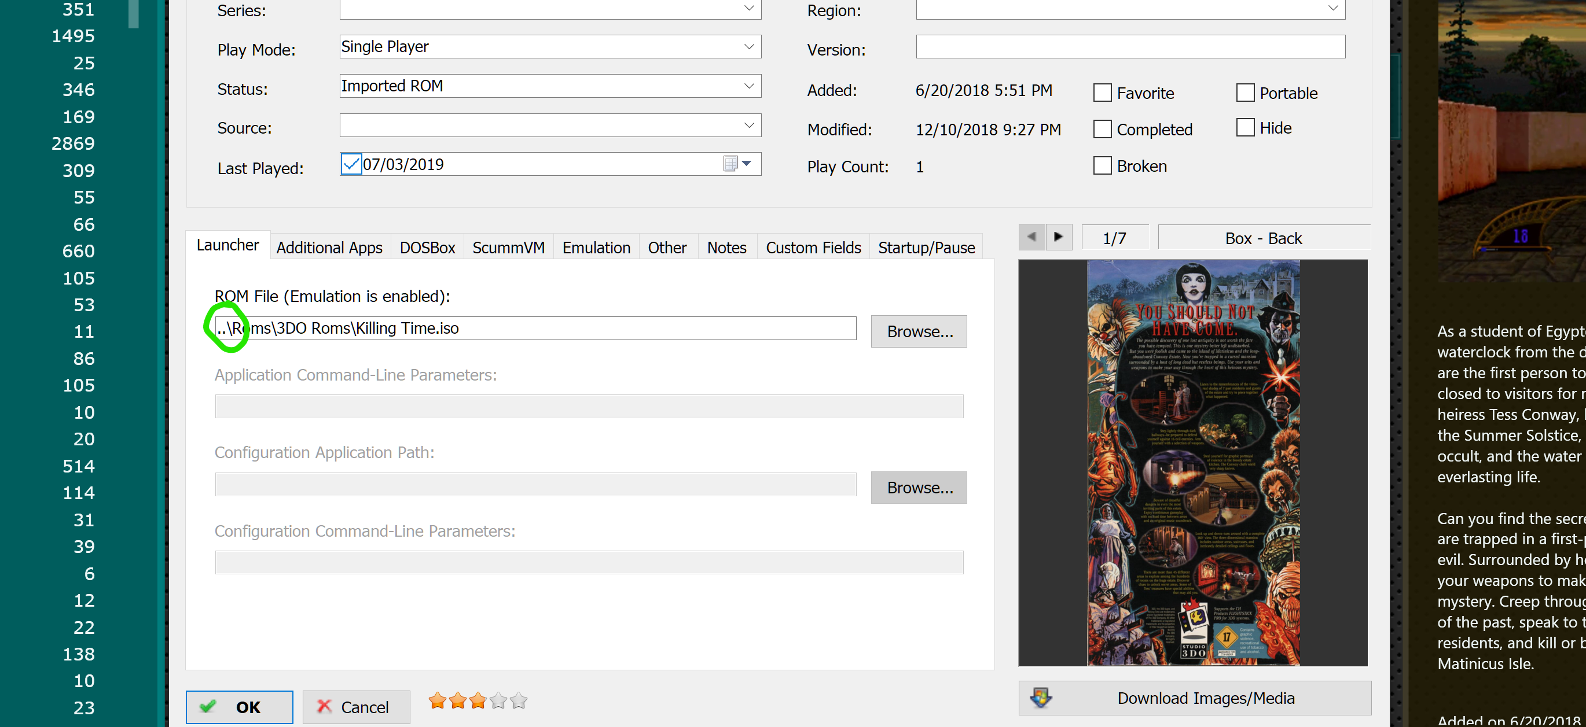Click the ROM File path input field
Image resolution: width=1586 pixels, height=727 pixels.
coord(535,329)
